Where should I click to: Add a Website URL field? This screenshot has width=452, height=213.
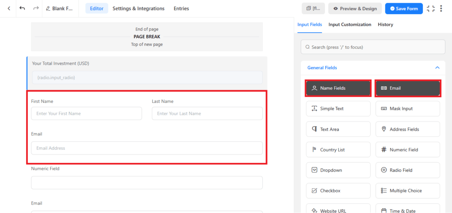[338, 209]
